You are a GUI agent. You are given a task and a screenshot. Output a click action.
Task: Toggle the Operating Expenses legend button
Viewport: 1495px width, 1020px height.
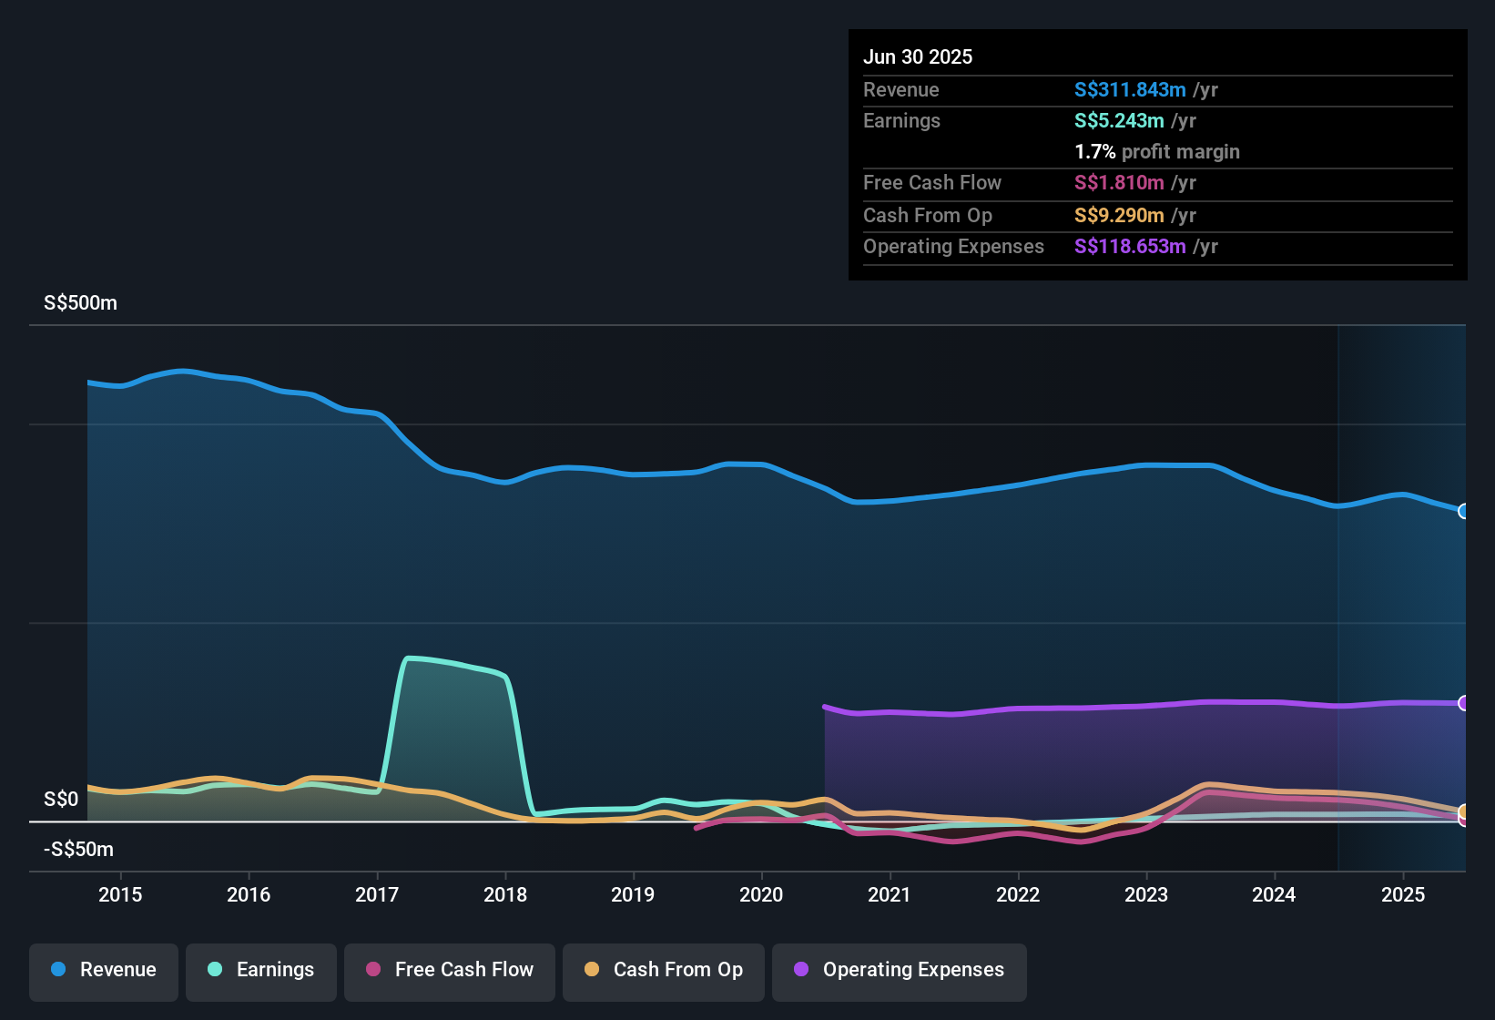tap(900, 971)
